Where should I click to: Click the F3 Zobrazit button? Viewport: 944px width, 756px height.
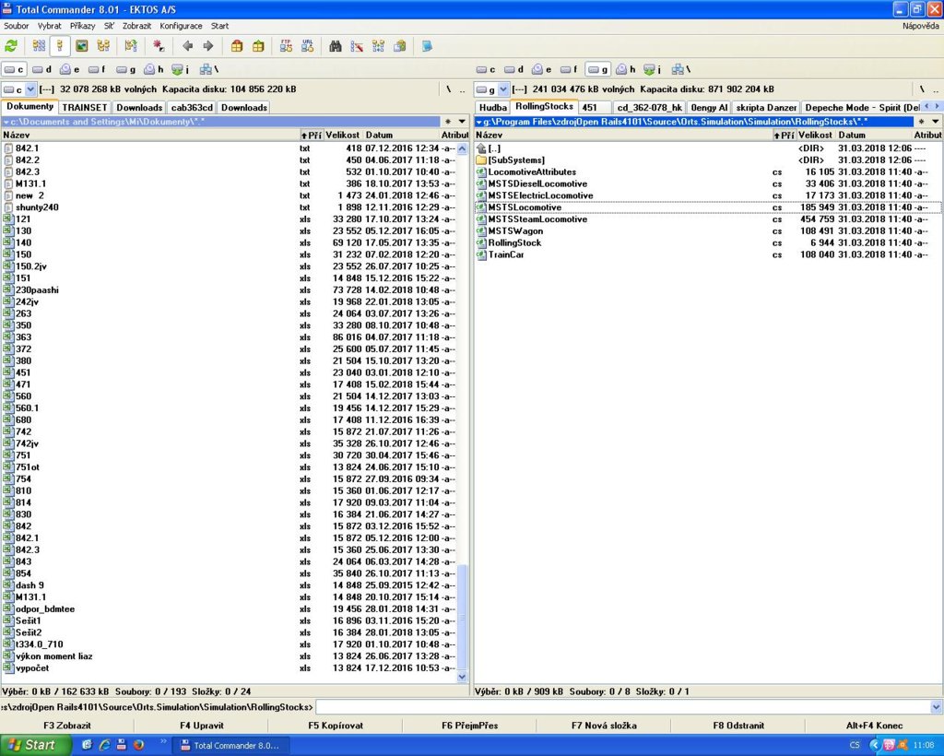66,726
